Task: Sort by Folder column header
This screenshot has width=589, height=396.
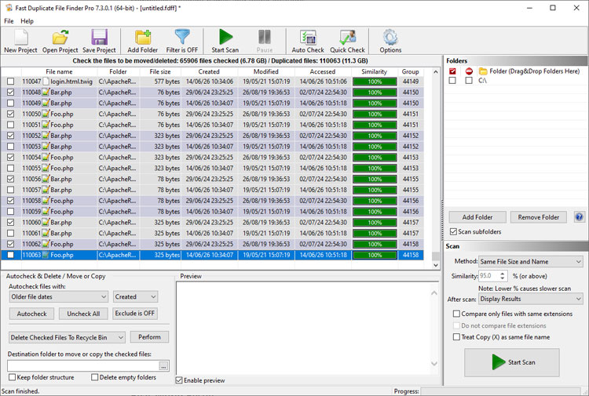Action: 118,71
